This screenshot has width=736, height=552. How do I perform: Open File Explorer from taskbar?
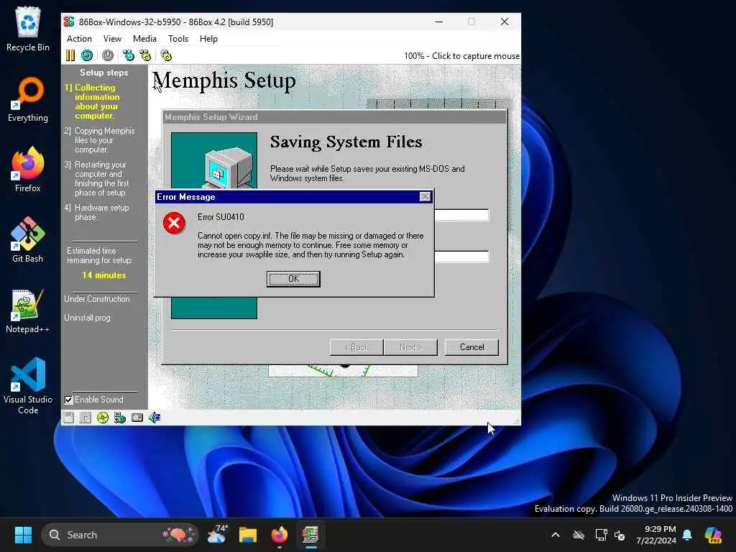pos(248,535)
